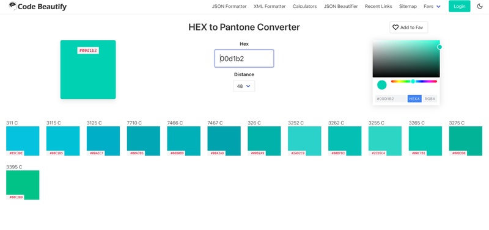The height and width of the screenshot is (230, 489).
Task: Select the 7466 C Pantone swatch
Action: click(184, 141)
